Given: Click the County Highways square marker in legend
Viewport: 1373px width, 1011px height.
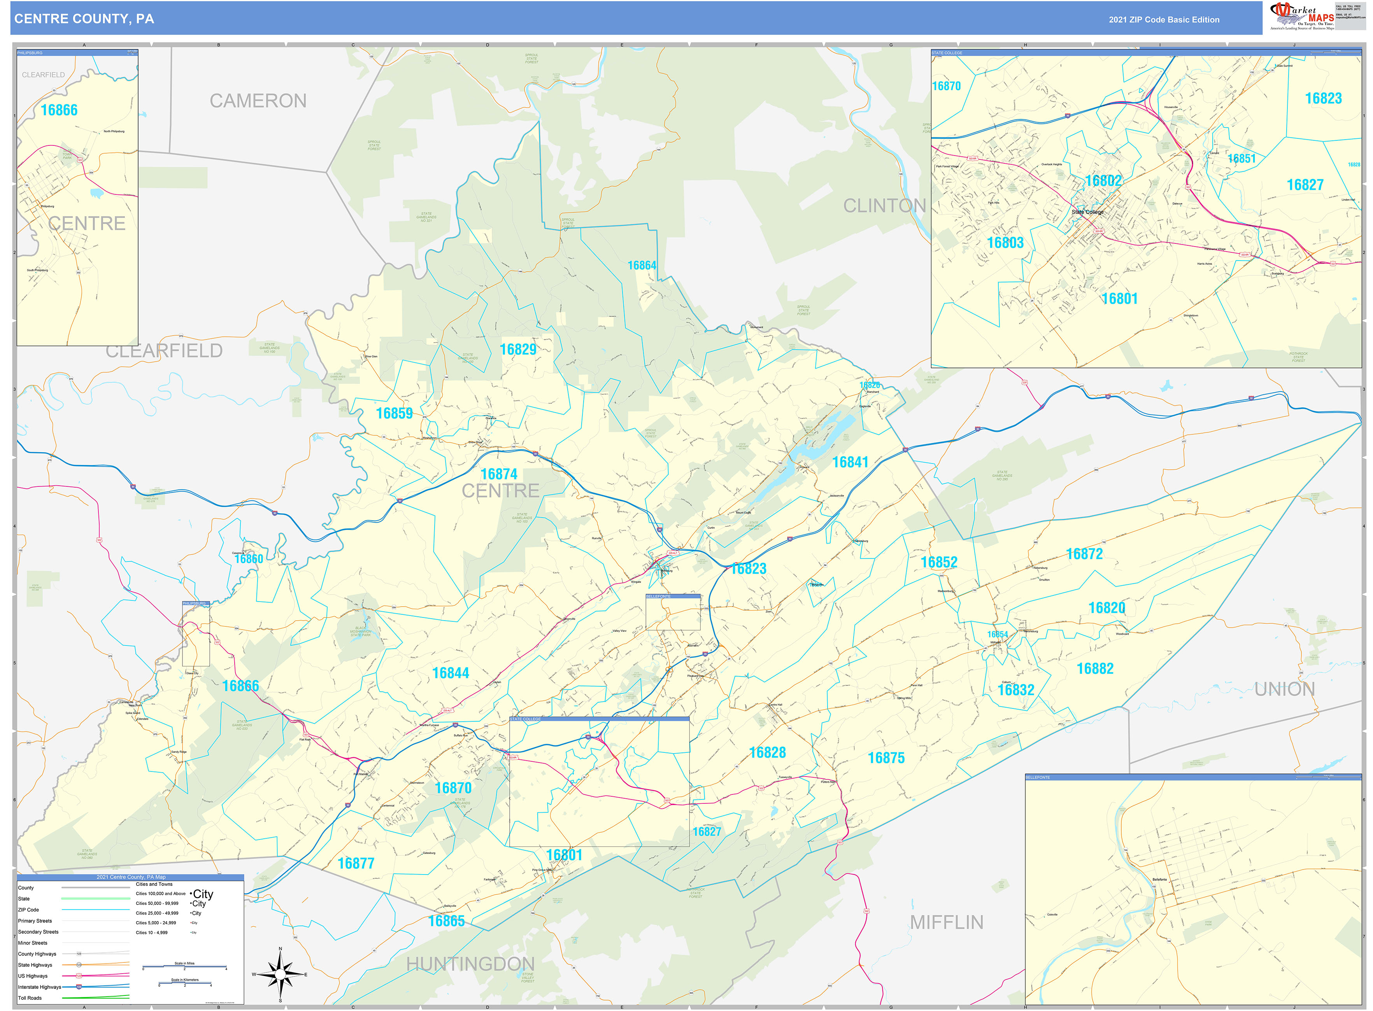Looking at the screenshot, I should click(x=79, y=954).
